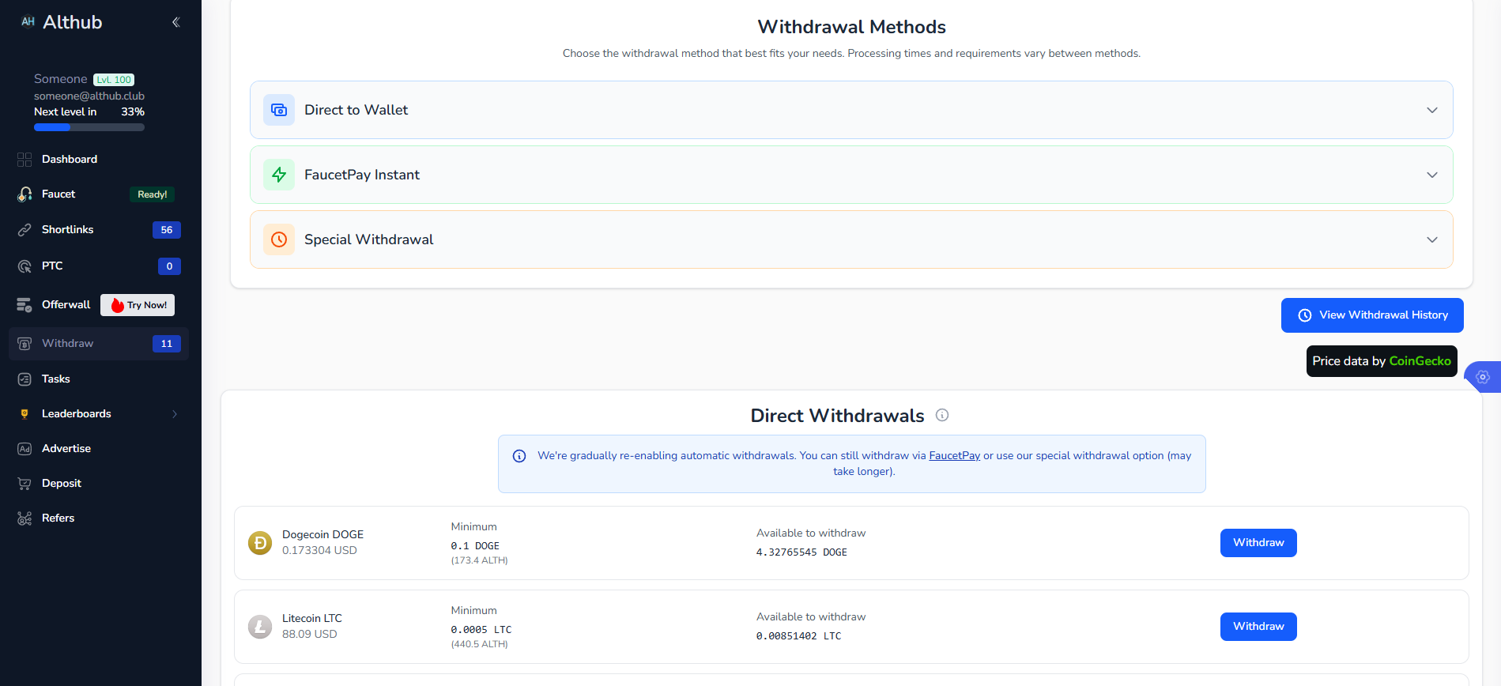Click the Refers people icon
The width and height of the screenshot is (1501, 686).
point(25,518)
